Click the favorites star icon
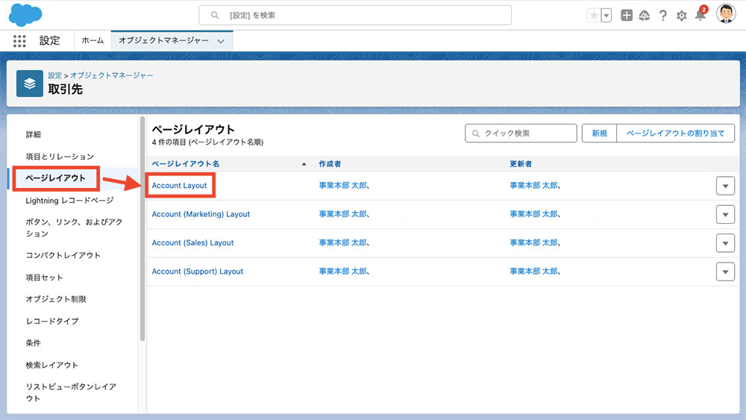 tap(594, 15)
